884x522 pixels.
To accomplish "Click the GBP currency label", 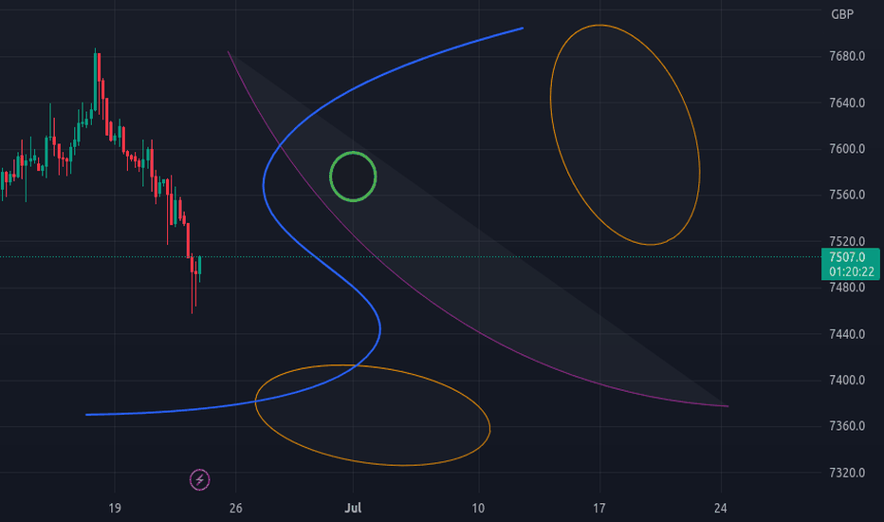I will click(x=842, y=14).
